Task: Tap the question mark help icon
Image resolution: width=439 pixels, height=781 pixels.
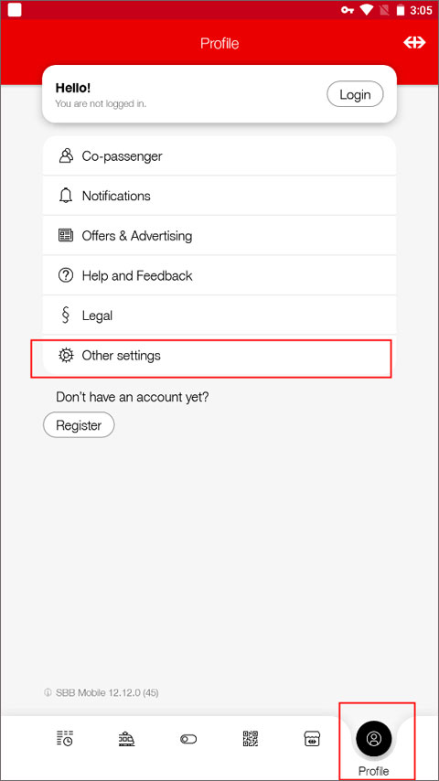Action: (x=65, y=275)
